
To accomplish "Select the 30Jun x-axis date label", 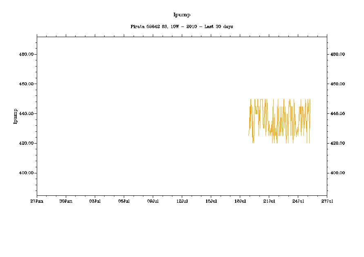I will (66, 201).
